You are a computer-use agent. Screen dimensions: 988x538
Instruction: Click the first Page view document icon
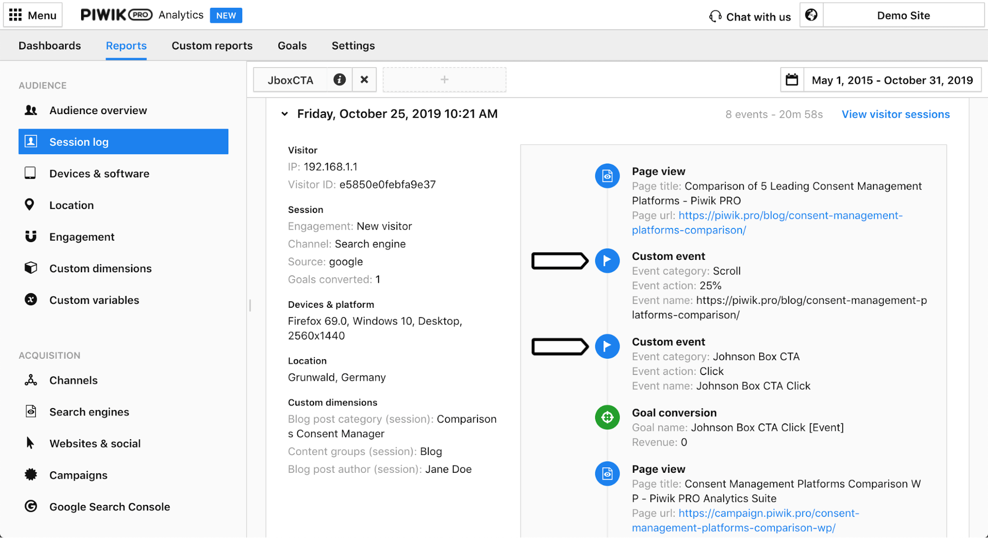pyautogui.click(x=607, y=176)
